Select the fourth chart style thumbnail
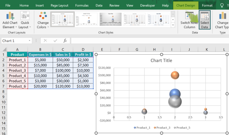Image resolution: width=229 pixels, height=135 pixels. pyautogui.click(x=134, y=19)
